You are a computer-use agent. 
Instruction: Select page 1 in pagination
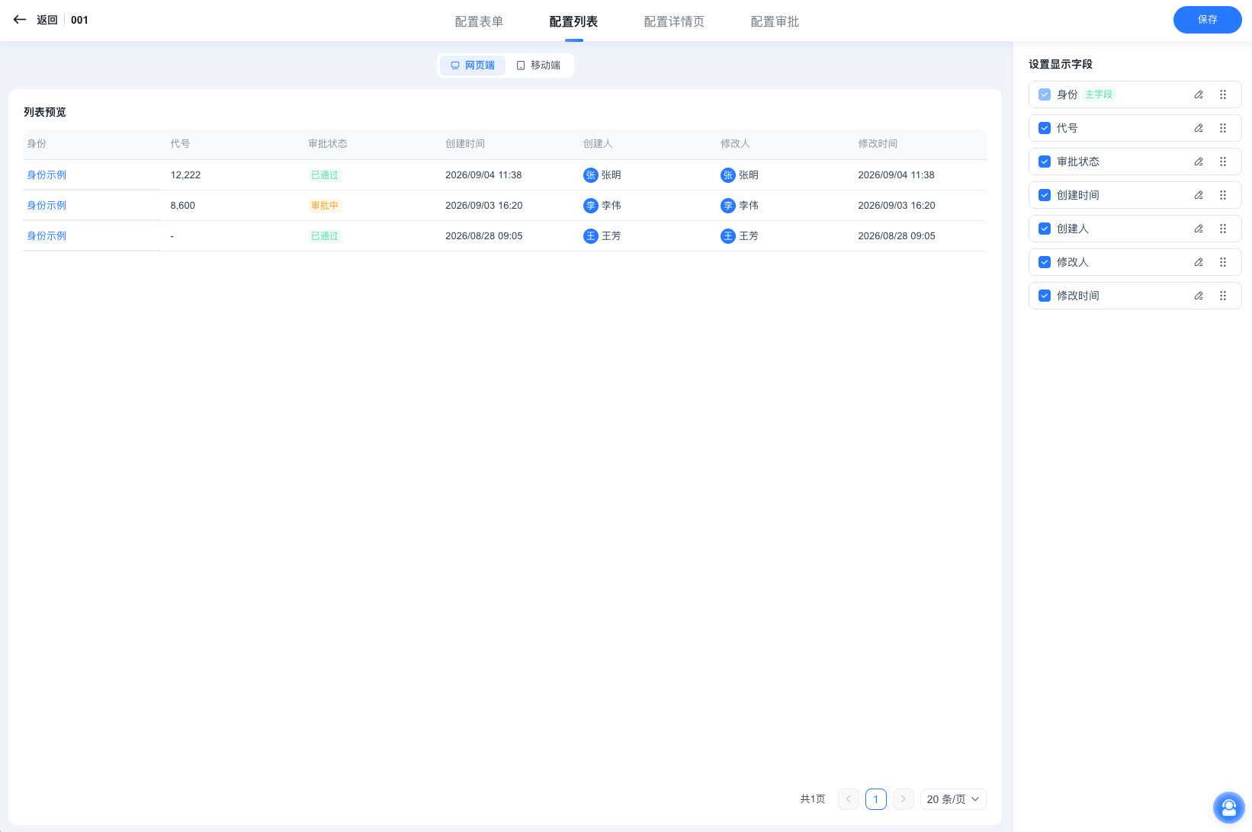coord(876,799)
